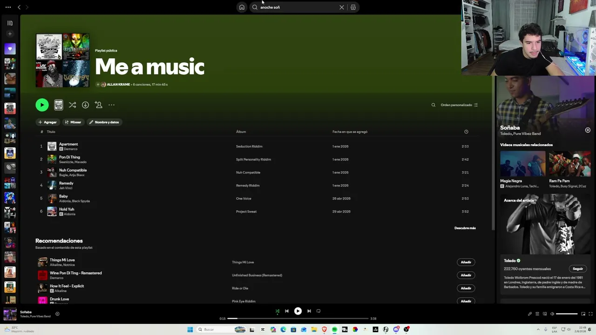Mute audio using the speaker icon
The width and height of the screenshot is (596, 335).
coord(552,314)
